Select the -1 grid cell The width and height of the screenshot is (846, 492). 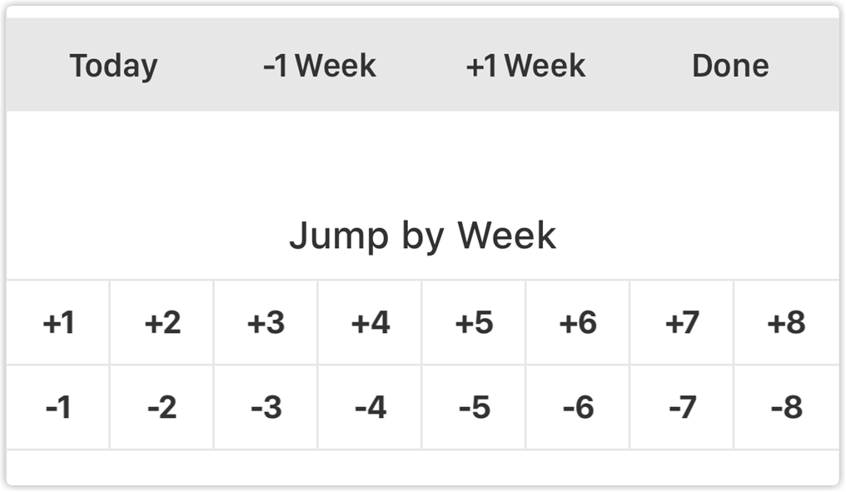coord(58,408)
